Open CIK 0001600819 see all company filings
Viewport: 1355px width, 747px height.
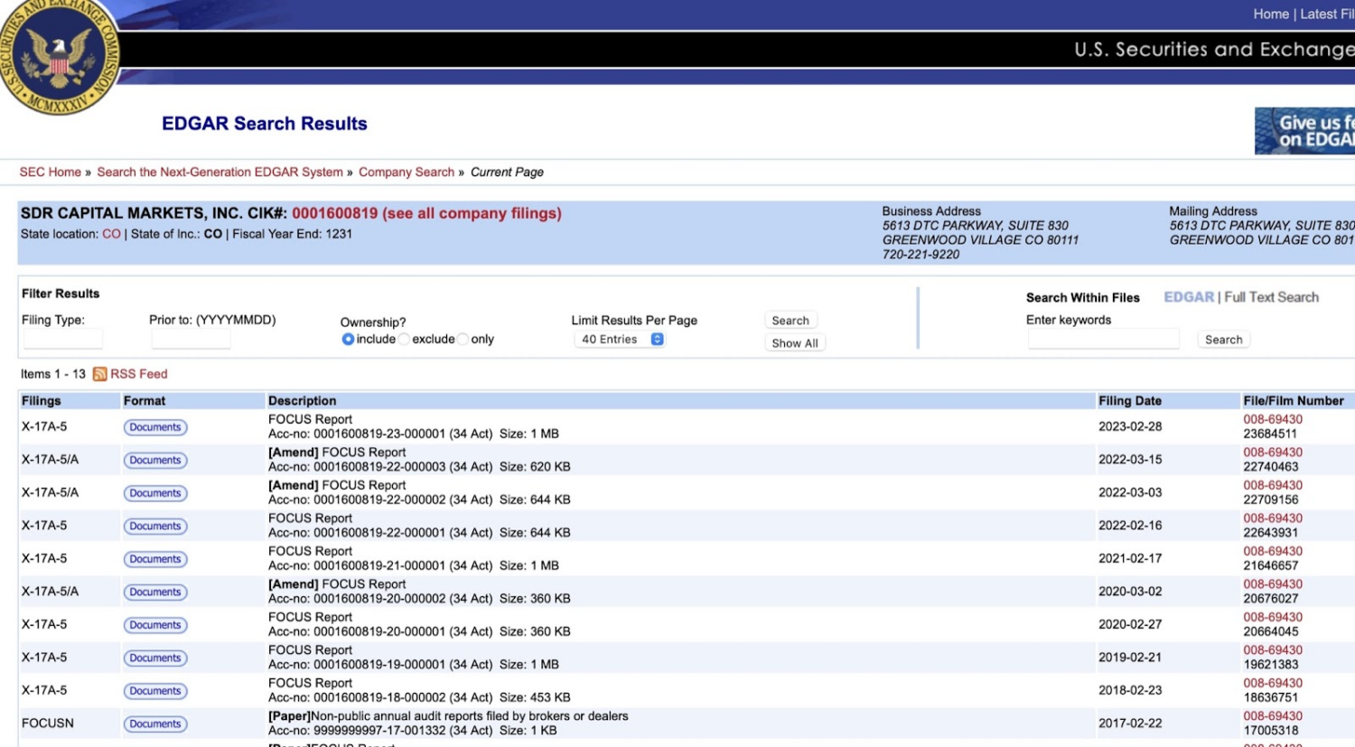[x=426, y=213]
